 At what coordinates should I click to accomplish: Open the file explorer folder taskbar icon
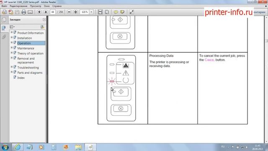point(78,147)
